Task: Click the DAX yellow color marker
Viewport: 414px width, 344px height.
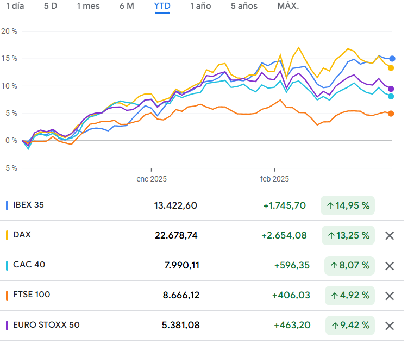Action: coord(7,235)
